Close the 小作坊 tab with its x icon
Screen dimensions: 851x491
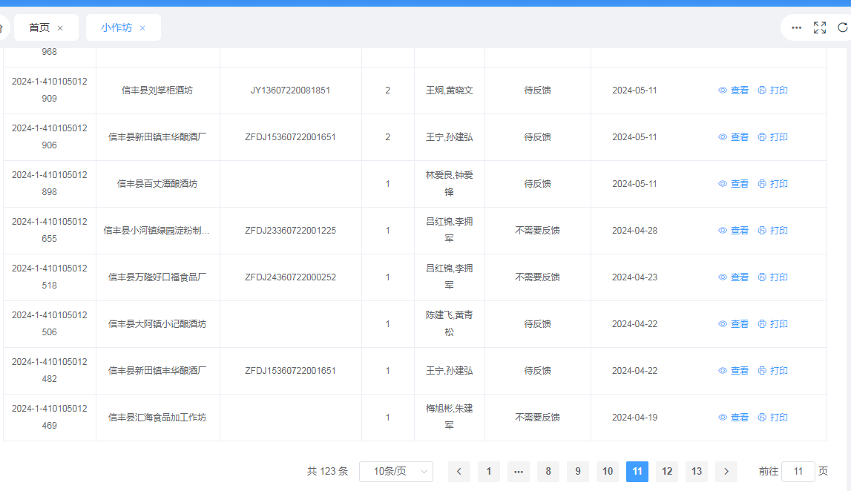pos(142,28)
